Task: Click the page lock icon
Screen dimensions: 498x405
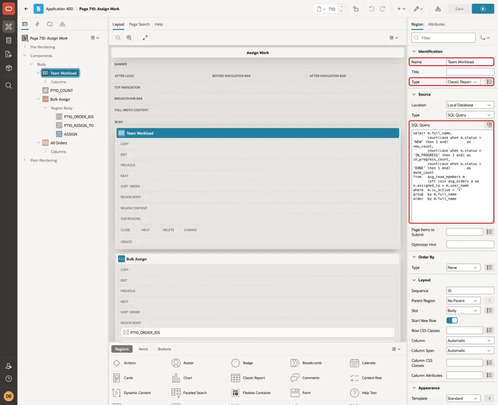Action: (x=356, y=9)
